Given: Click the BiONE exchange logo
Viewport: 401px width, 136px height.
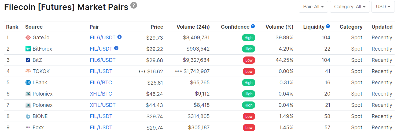Looking at the screenshot, I should [x=28, y=116].
